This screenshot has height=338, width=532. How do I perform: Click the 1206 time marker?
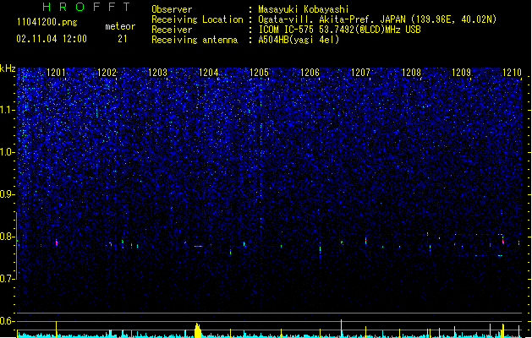(310, 73)
